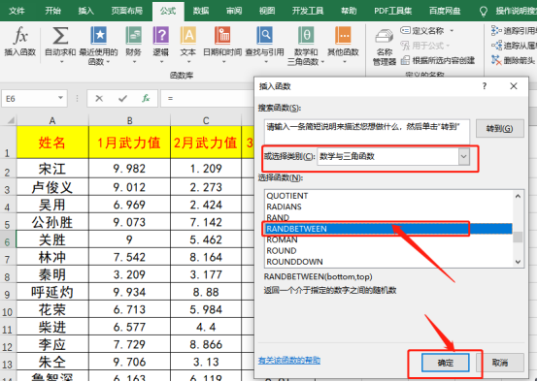Open the 有关该函数的帮助 link
Viewport: 538px width, 382px height.
pos(289,361)
